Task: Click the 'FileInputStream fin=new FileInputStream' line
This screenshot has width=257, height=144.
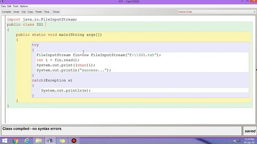Action: point(99,55)
